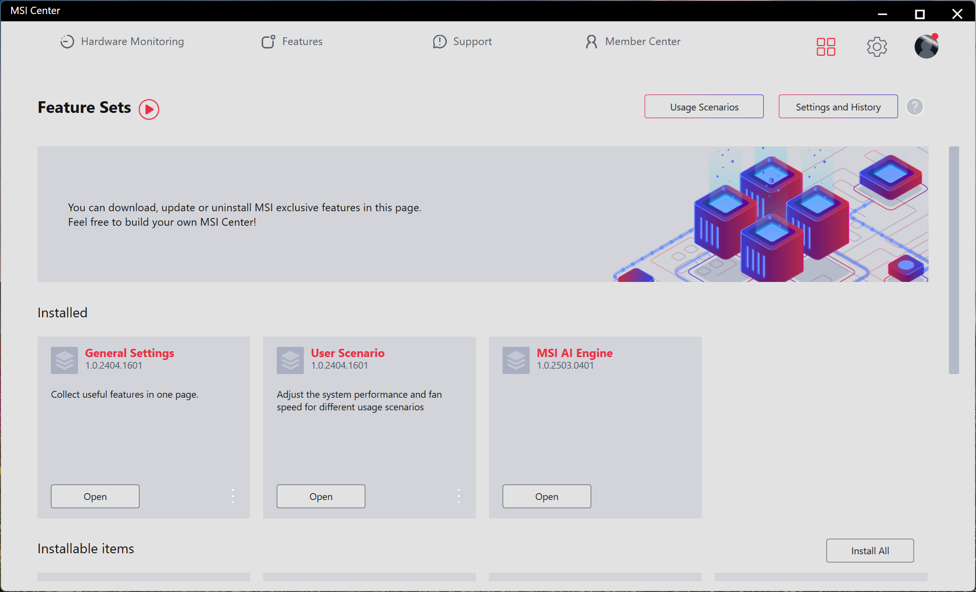Click the MSI AI Engine layers icon
This screenshot has height=592, width=976.
[x=516, y=360]
